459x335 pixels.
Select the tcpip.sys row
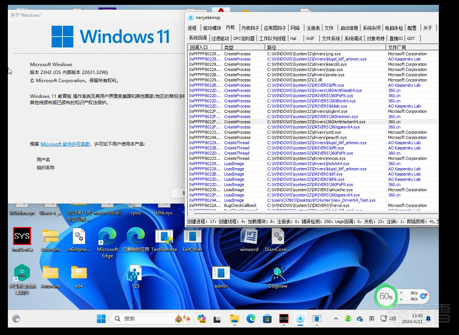click(313, 69)
